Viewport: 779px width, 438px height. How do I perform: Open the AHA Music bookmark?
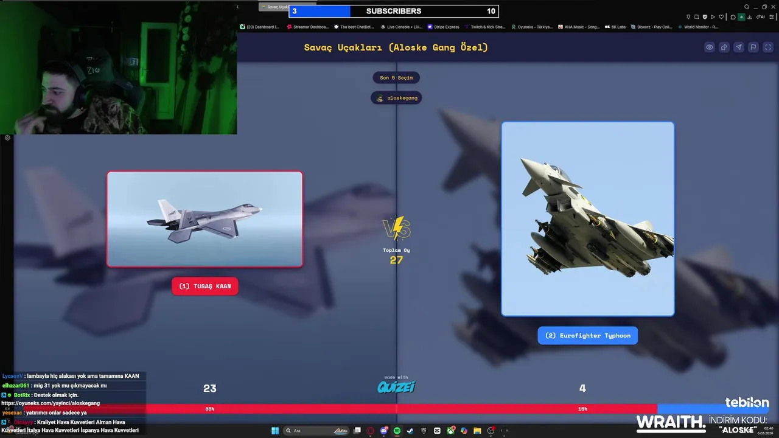pyautogui.click(x=579, y=27)
